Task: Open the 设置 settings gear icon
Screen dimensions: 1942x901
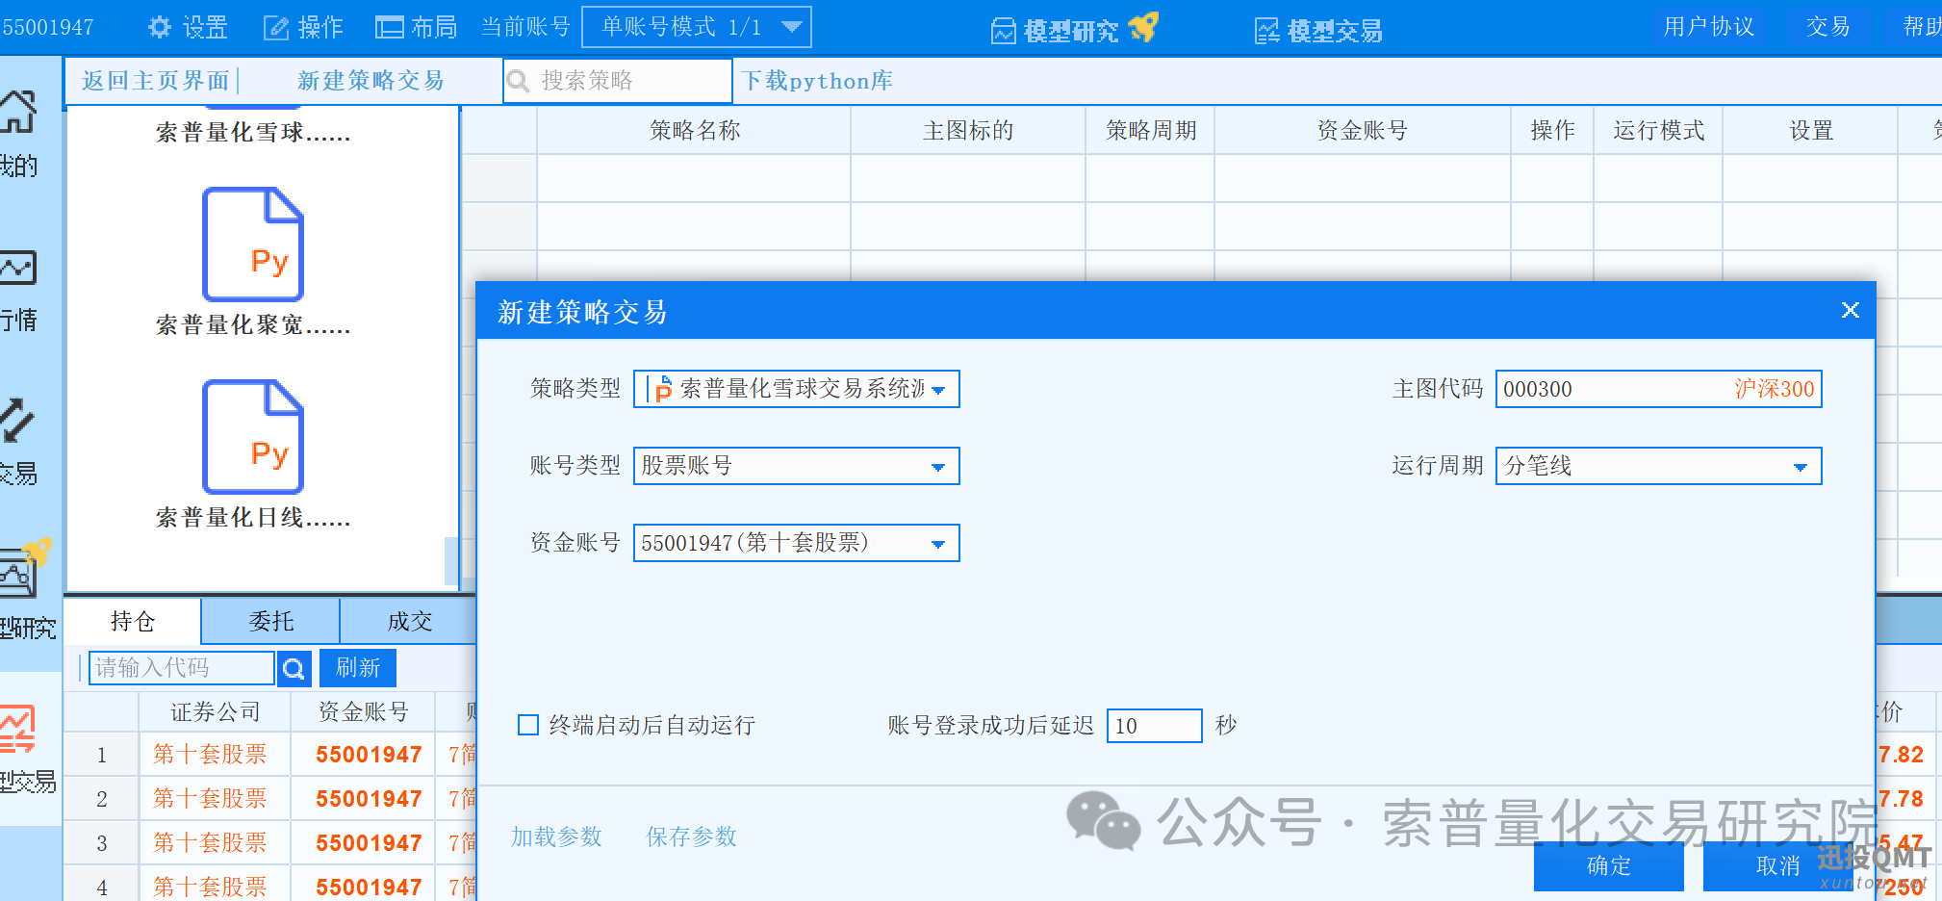Action: tap(161, 26)
